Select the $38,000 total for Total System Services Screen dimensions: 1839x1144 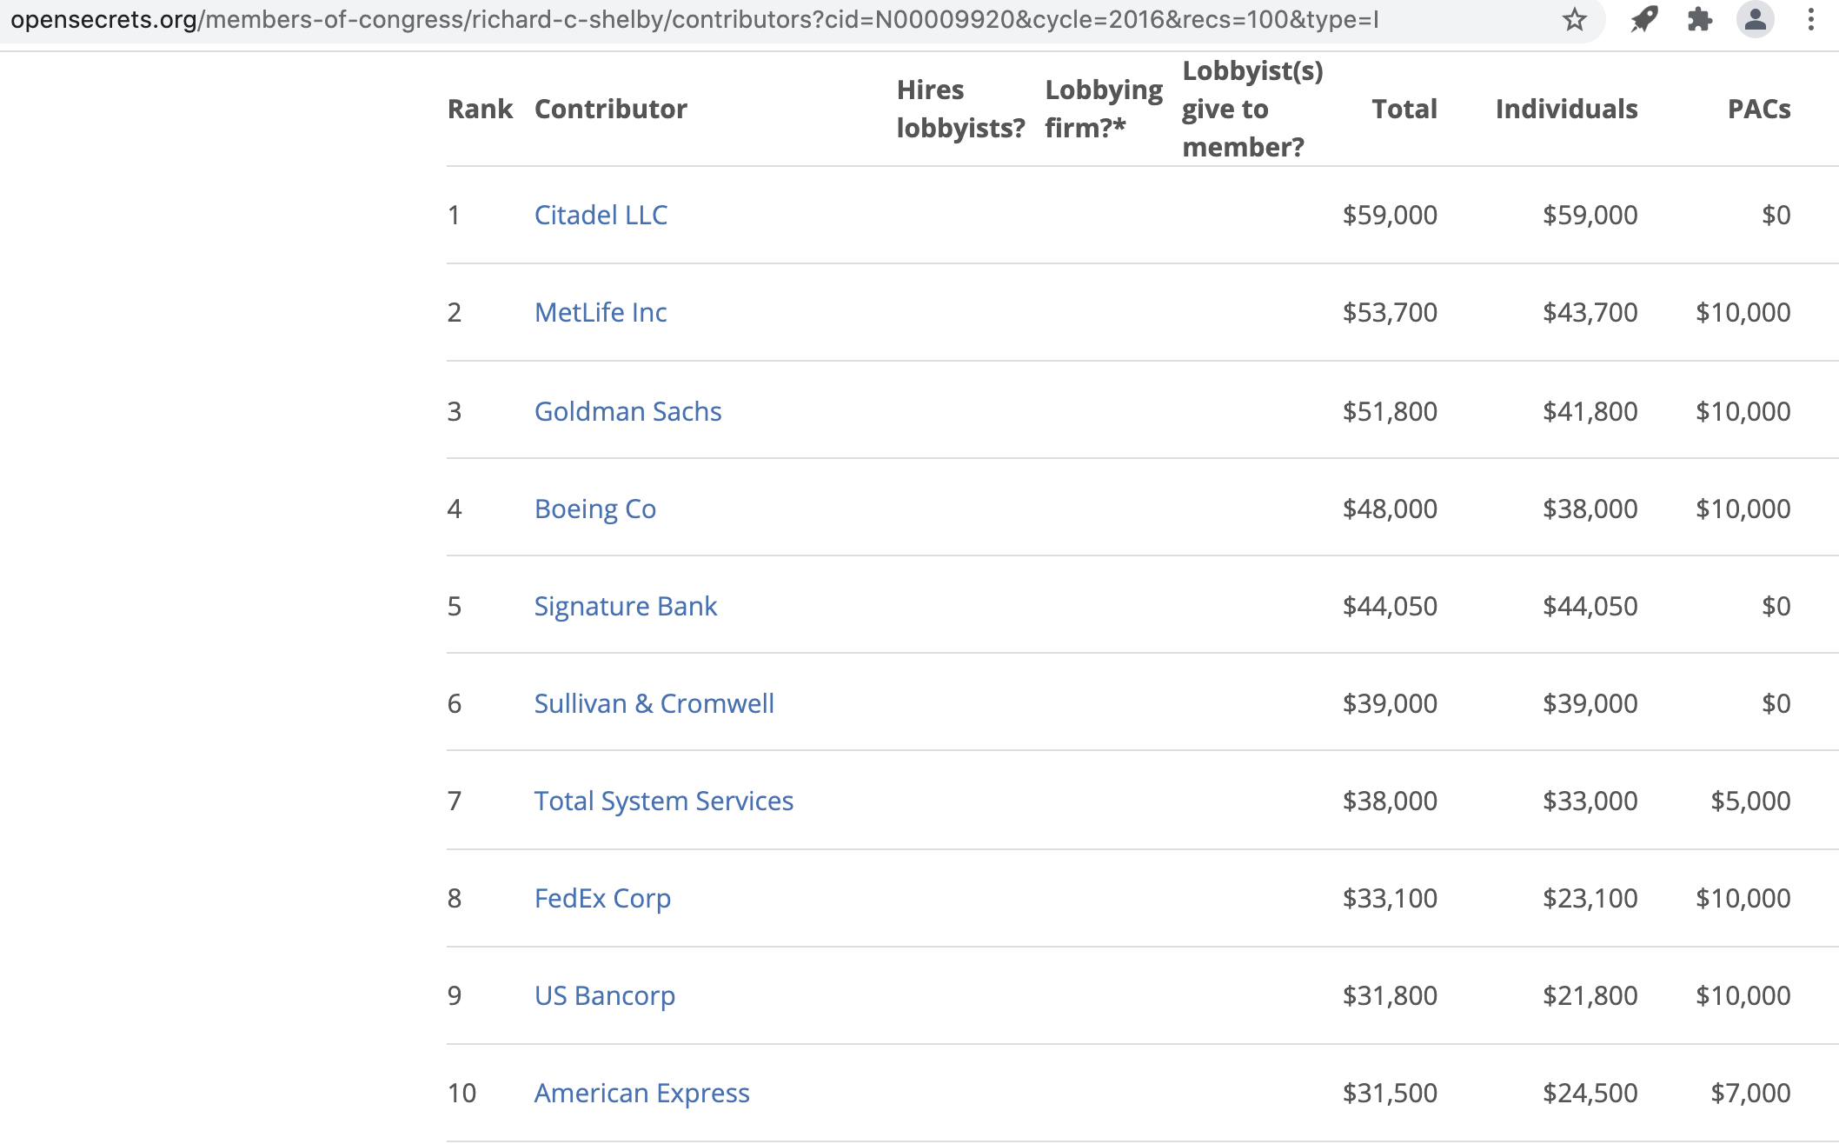(x=1390, y=801)
